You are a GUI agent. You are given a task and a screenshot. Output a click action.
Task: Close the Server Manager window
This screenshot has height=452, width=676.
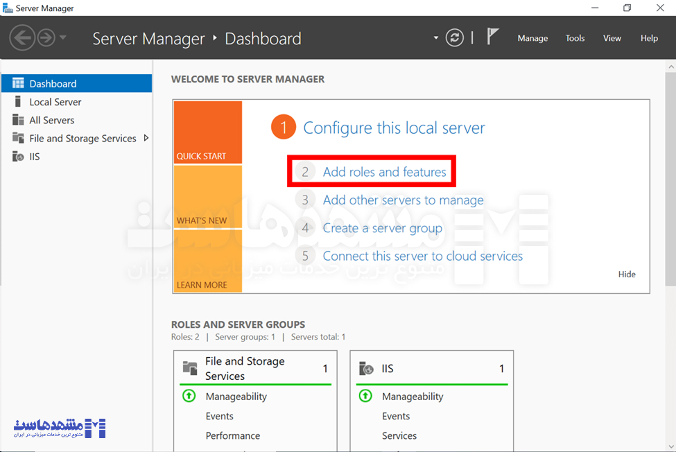point(660,8)
